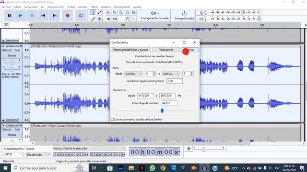Toggle Silencio on the bottom track

[x=6, y=129]
